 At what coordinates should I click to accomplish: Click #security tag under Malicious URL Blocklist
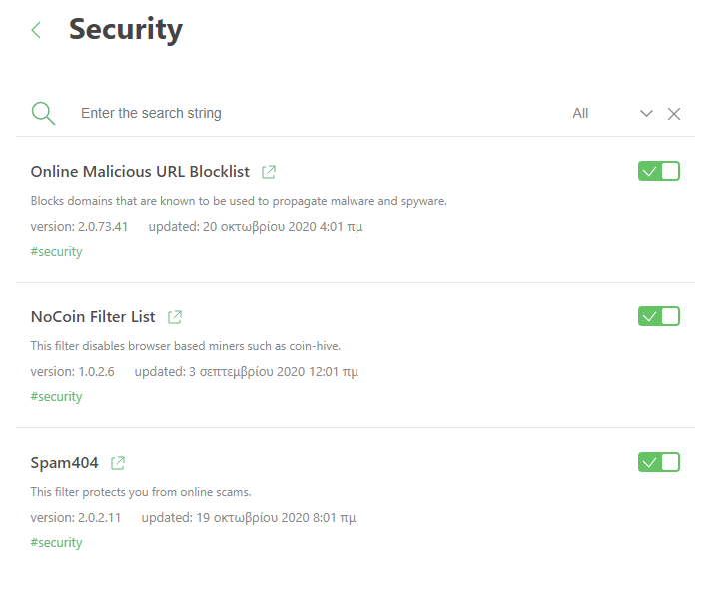click(57, 252)
